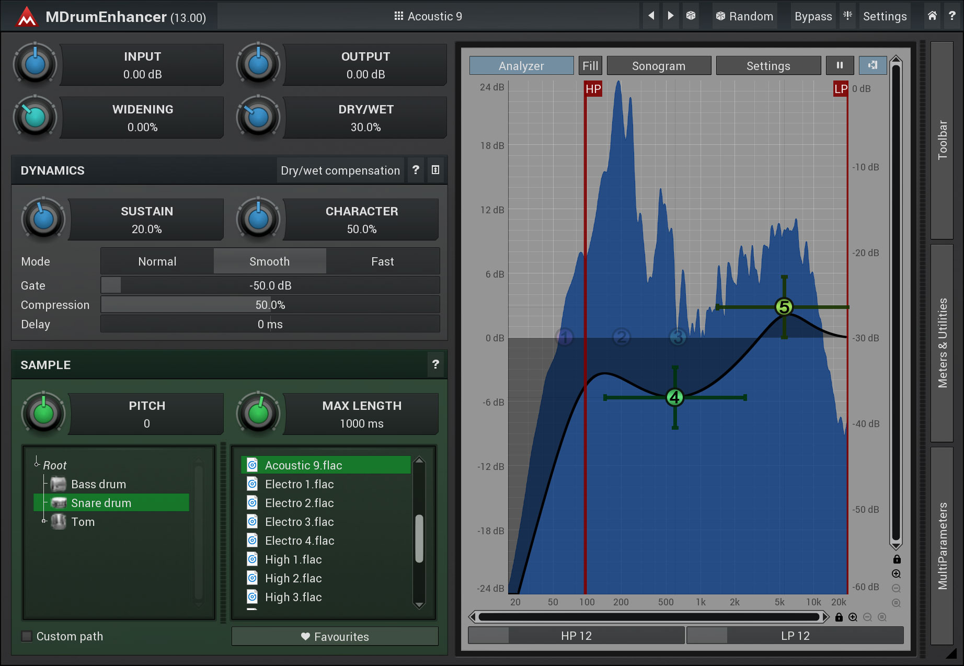This screenshot has height=666, width=964.
Task: Load the next preset with right arrow
Action: pyautogui.click(x=671, y=16)
